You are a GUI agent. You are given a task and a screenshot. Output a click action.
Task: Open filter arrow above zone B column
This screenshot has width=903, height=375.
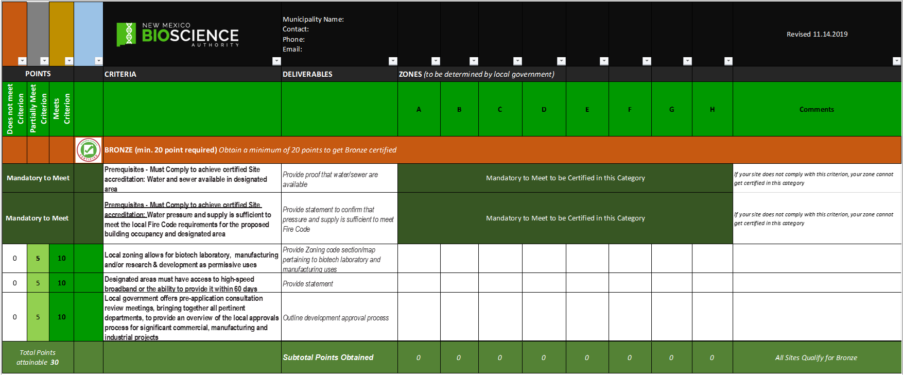pyautogui.click(x=474, y=61)
